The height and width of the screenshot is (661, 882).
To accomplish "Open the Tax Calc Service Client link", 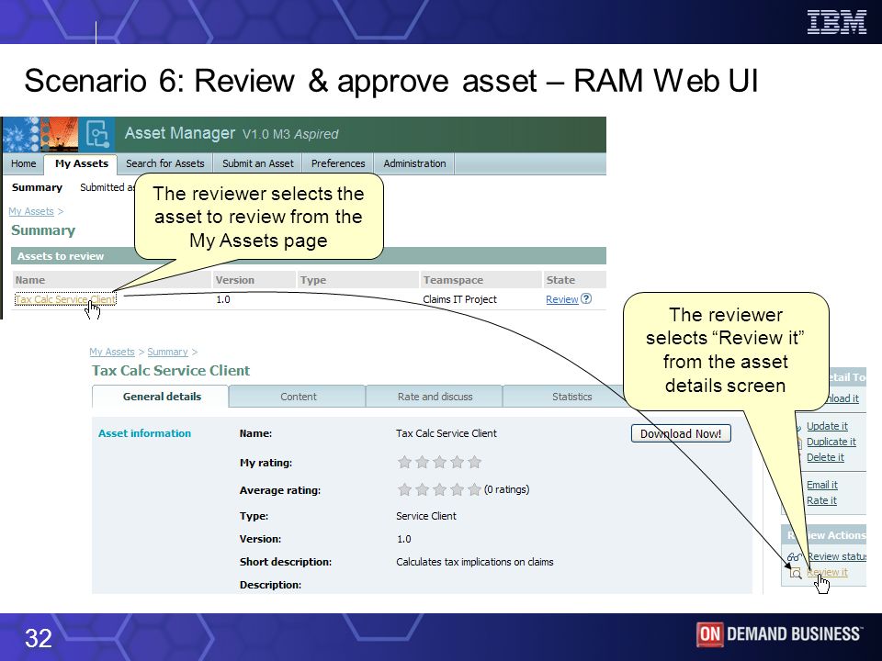I will point(65,299).
